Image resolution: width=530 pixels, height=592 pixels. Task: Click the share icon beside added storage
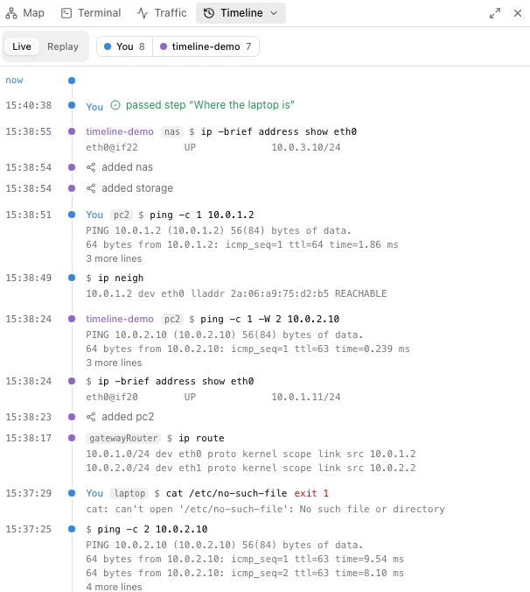(91, 188)
